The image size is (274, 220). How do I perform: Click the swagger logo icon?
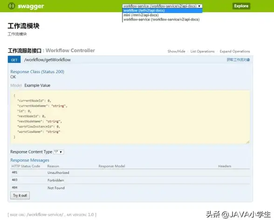12,6
